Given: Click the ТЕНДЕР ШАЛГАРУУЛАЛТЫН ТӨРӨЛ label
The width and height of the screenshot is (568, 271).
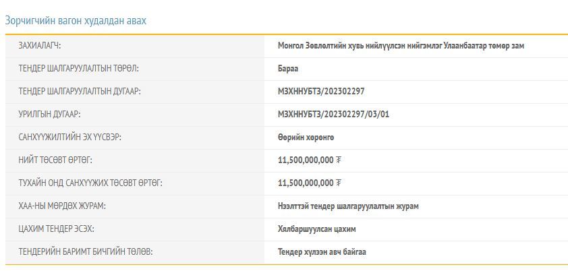Looking at the screenshot, I should [x=78, y=69].
